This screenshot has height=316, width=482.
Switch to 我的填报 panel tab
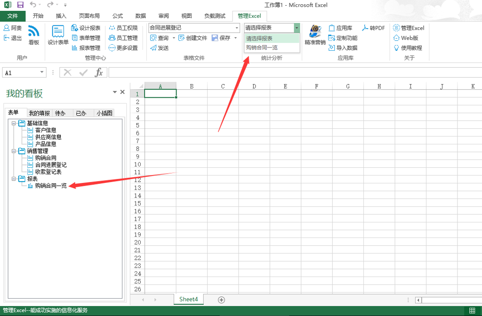click(40, 113)
